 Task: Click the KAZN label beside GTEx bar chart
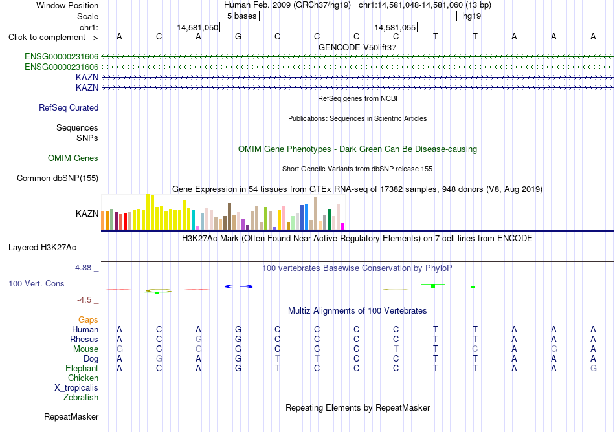[87, 214]
